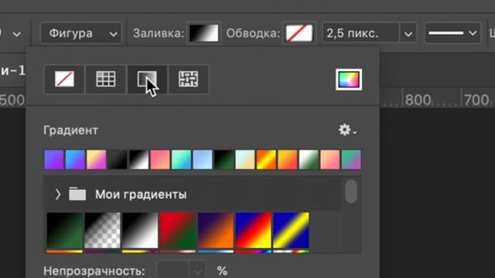Pick the coral pink recent gradient
The height and width of the screenshot is (278, 495).
coord(160,160)
